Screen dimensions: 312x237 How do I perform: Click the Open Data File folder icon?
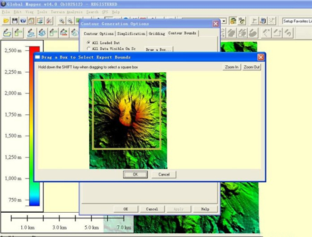tap(6, 21)
